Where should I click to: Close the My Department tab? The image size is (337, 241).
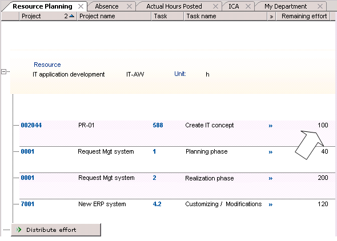click(x=320, y=6)
